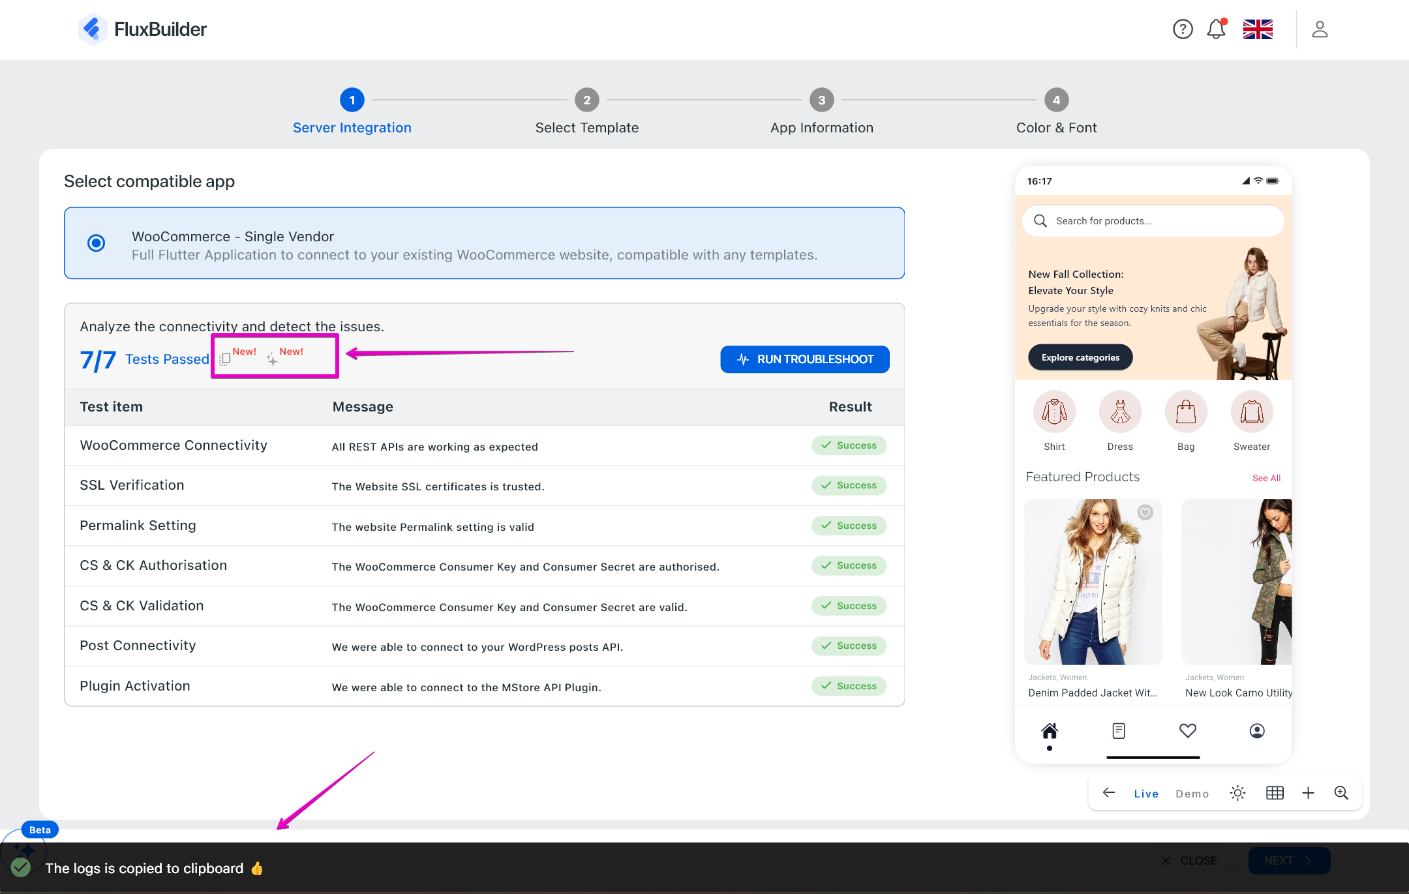Open the notifications bell
The width and height of the screenshot is (1409, 894).
click(x=1216, y=29)
